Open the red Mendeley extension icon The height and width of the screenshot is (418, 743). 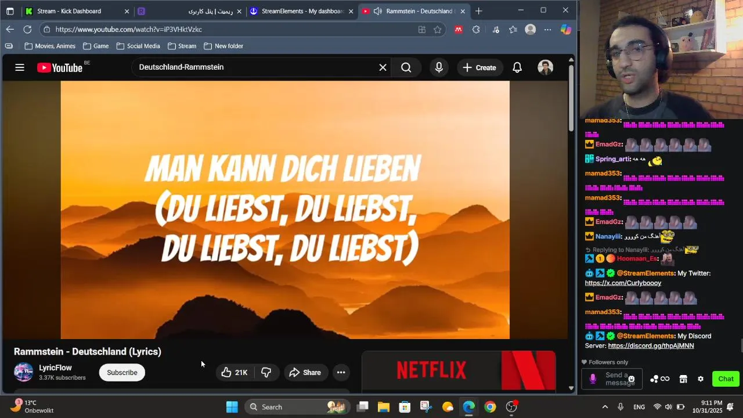pos(459,29)
